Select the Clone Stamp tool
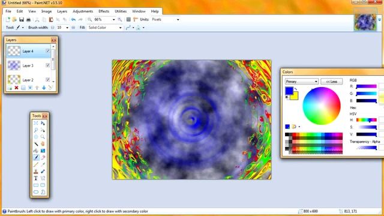 36,172
